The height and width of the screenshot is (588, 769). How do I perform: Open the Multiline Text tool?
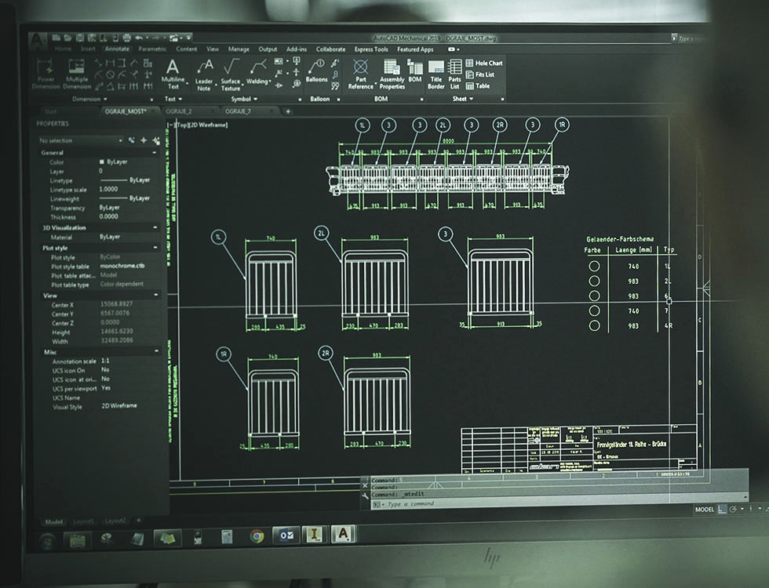(173, 74)
